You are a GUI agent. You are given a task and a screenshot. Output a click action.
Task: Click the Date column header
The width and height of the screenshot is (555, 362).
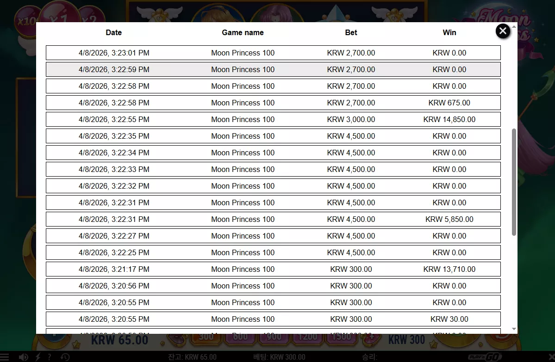click(113, 32)
